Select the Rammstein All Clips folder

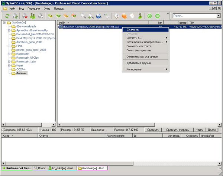click(x=28, y=58)
